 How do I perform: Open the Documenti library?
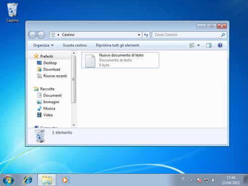[53, 95]
